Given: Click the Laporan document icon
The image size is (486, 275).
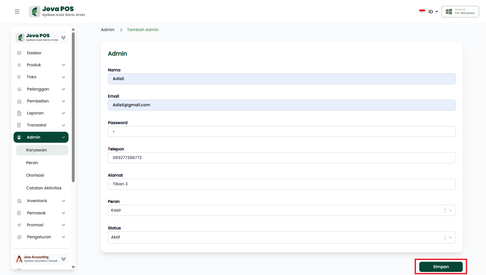Looking at the screenshot, I should [19, 113].
